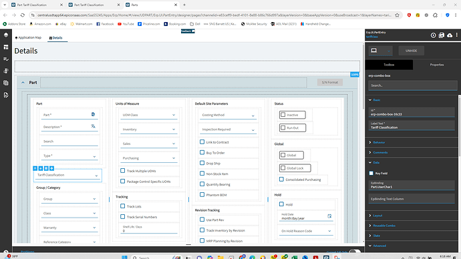Switch to the Properties tab
The width and height of the screenshot is (461, 259).
(436, 65)
